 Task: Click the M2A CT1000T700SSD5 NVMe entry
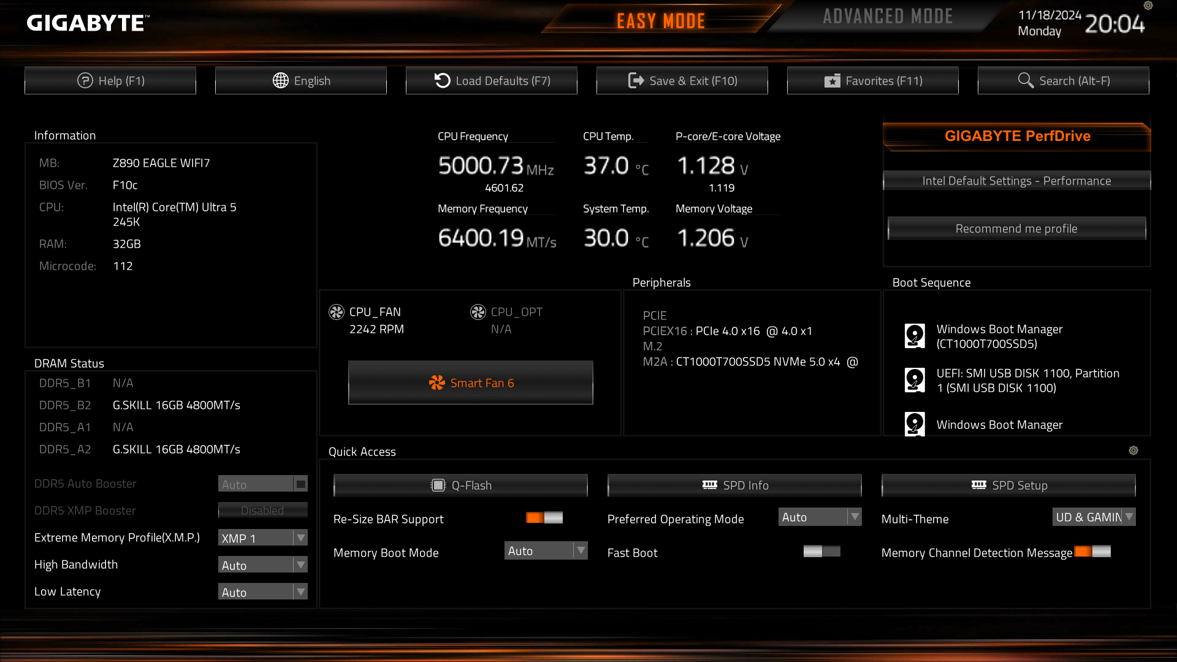click(750, 362)
